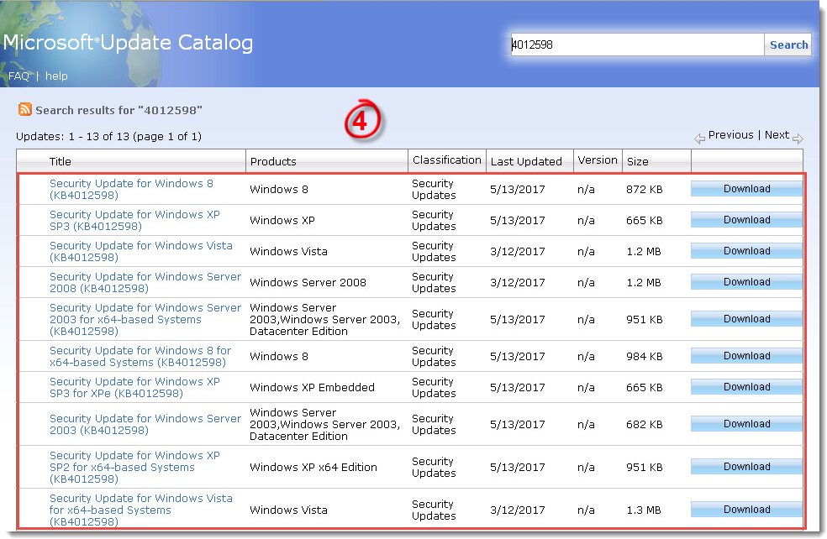Click the Search button
The height and width of the screenshot is (539, 827).
pos(788,44)
